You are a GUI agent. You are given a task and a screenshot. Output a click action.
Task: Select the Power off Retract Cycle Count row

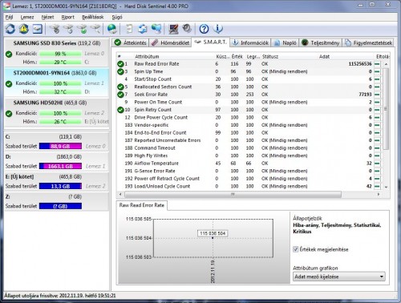tap(249, 179)
